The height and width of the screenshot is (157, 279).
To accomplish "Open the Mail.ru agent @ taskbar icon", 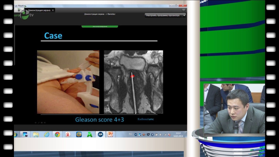I will point(79,134).
